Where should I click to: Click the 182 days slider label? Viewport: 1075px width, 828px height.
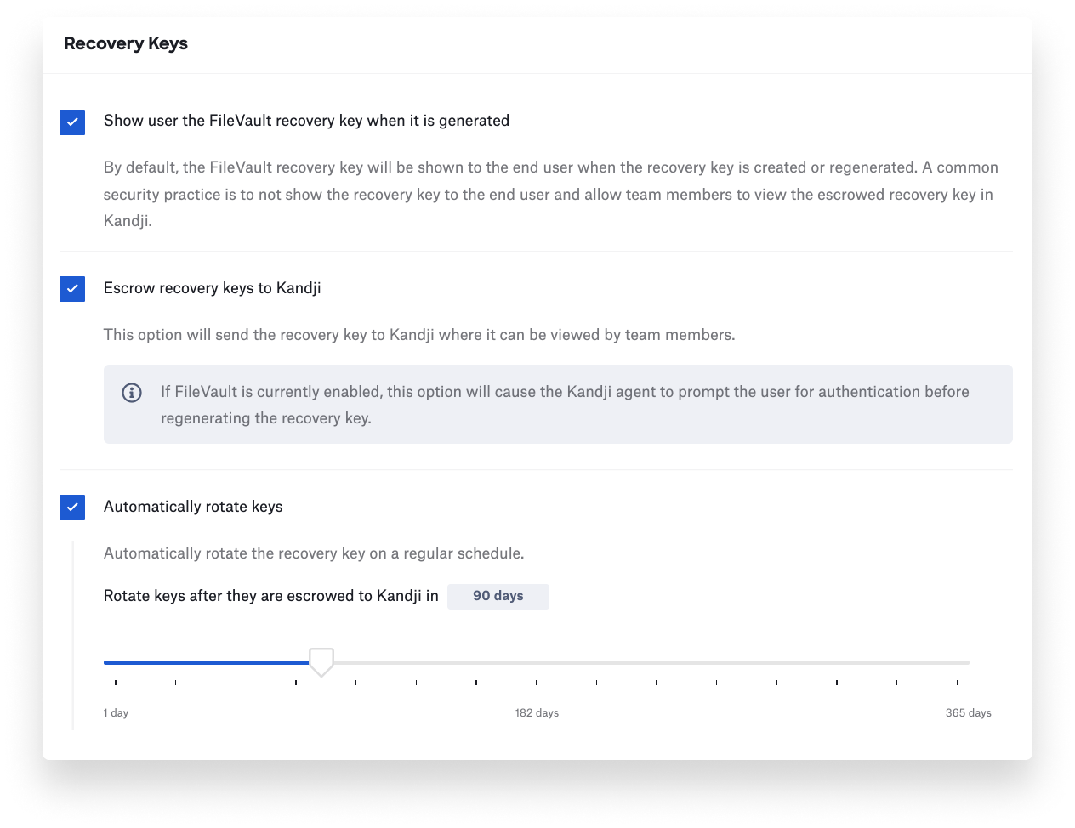click(x=537, y=713)
